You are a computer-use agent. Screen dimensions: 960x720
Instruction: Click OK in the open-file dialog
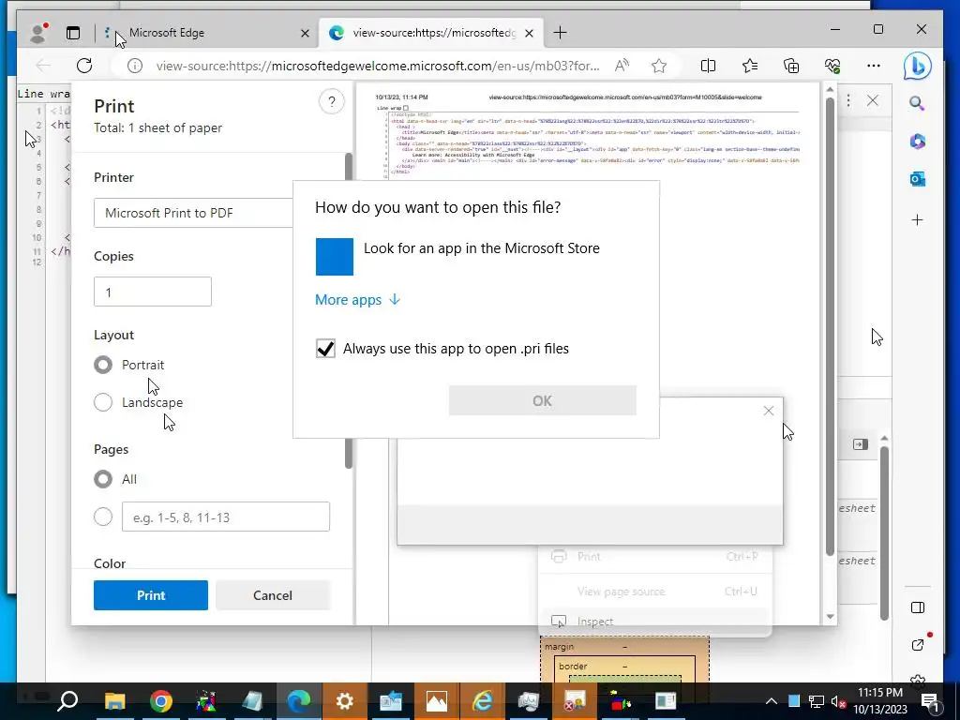(543, 400)
